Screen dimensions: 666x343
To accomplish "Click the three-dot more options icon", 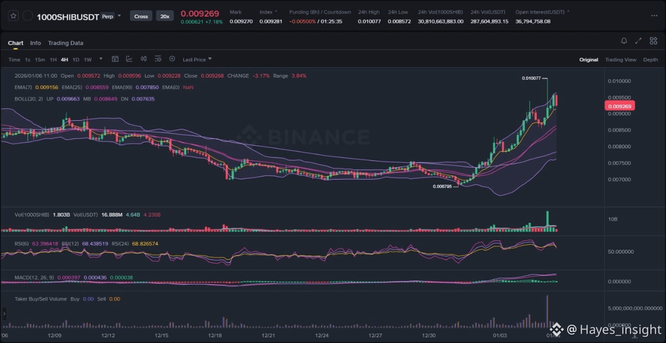I will click(x=654, y=16).
